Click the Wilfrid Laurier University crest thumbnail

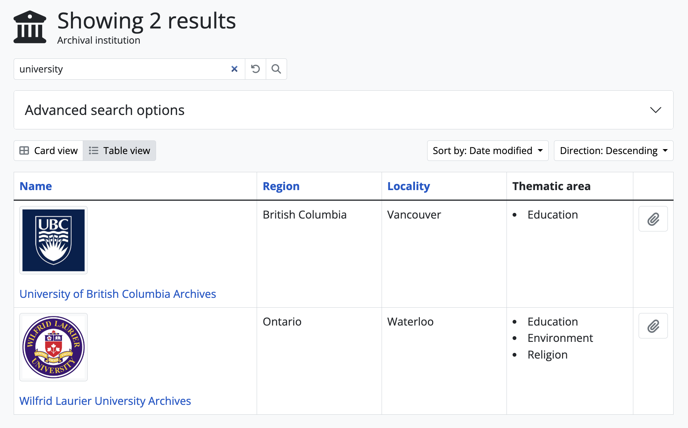tap(54, 347)
